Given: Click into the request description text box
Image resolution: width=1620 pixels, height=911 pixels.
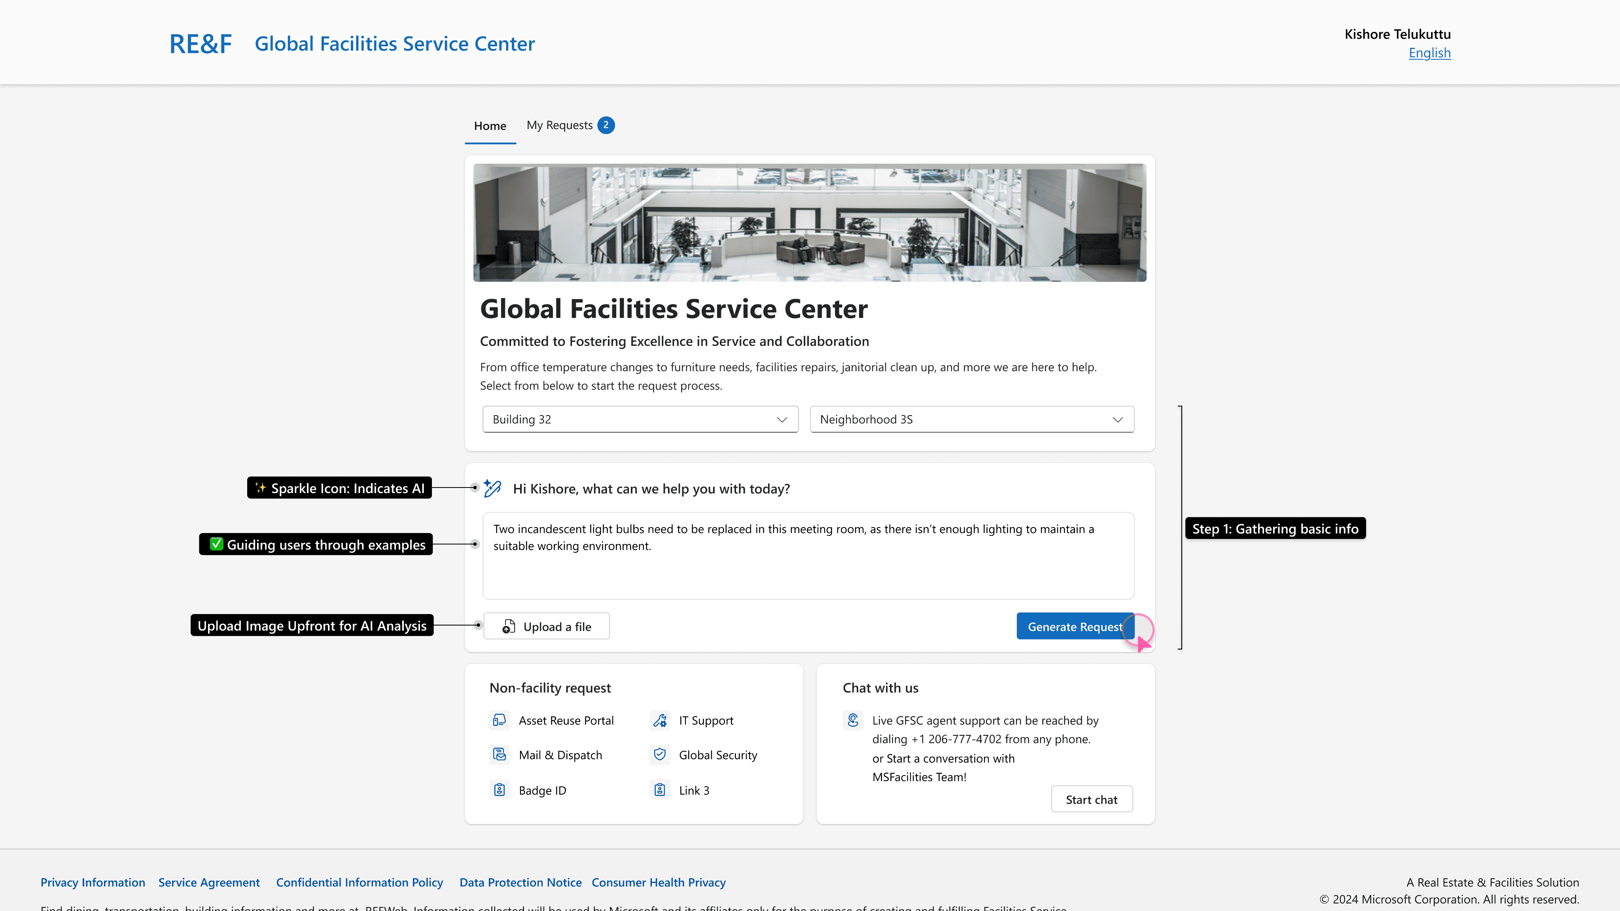Looking at the screenshot, I should tap(808, 566).
